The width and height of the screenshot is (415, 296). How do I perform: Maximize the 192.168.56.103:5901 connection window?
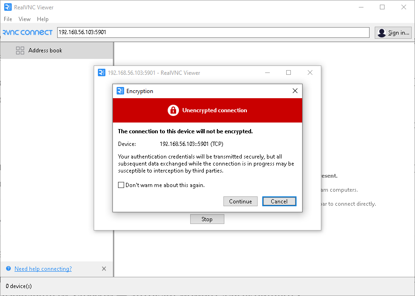click(289, 72)
